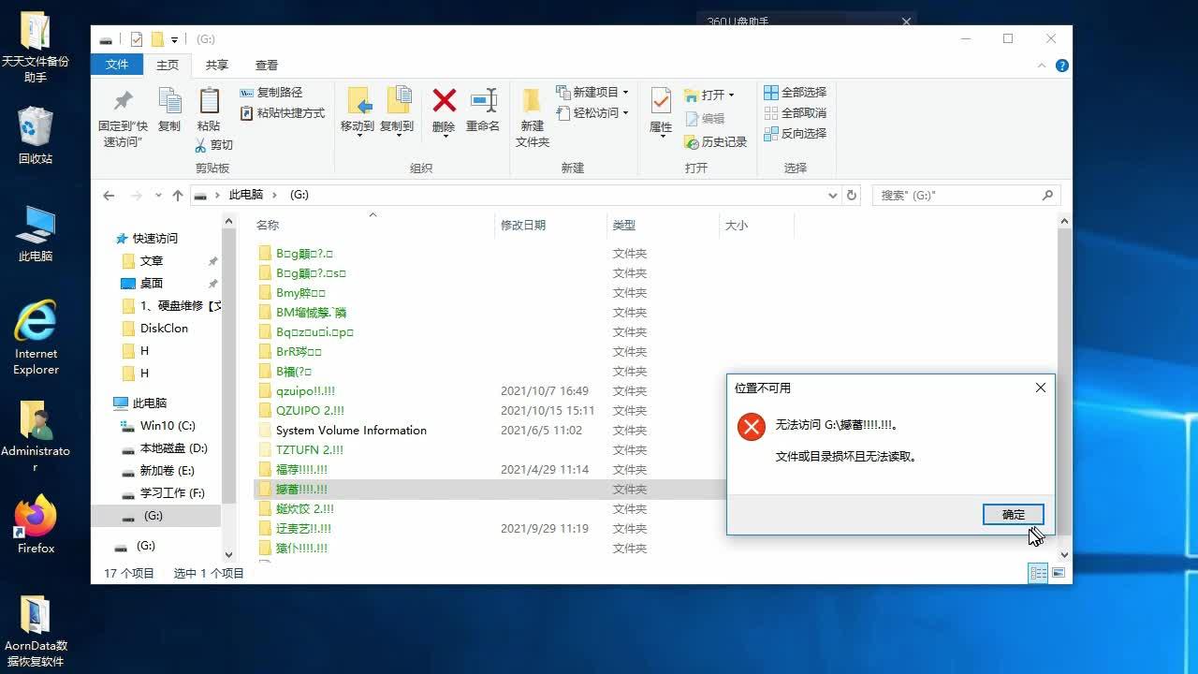The height and width of the screenshot is (674, 1198).
Task: Click Select All in ribbon
Action: point(796,93)
